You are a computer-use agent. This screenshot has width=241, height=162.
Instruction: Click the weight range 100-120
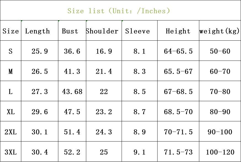point(220,152)
